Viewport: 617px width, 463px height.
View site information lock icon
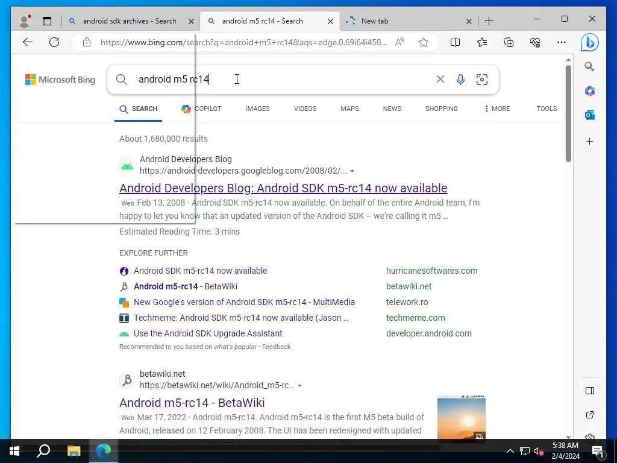pyautogui.click(x=87, y=42)
